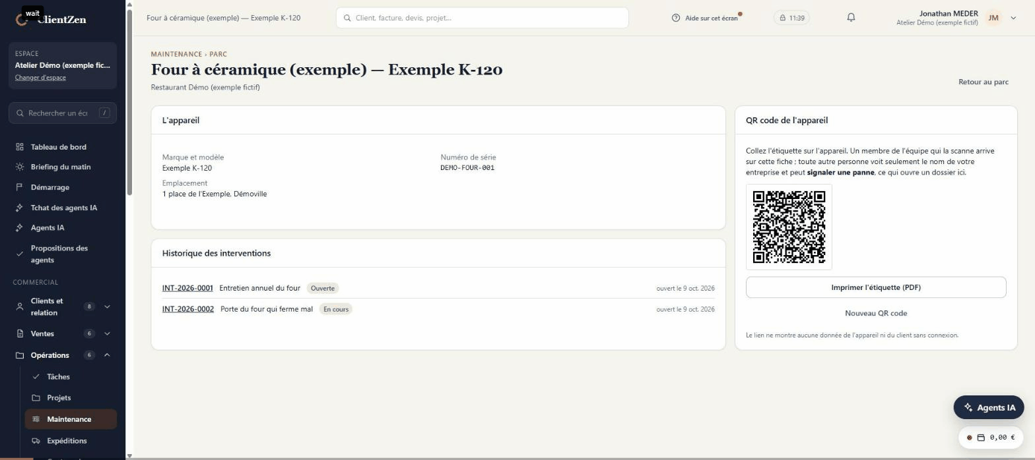Click Retour au parc
The image size is (1035, 460).
(x=984, y=82)
